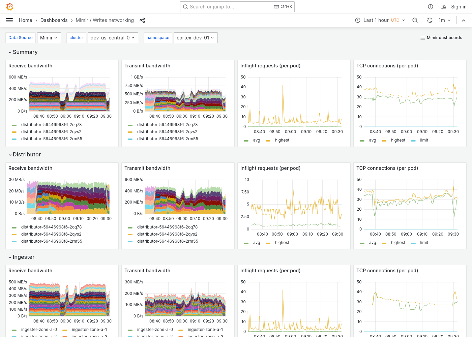The image size is (472, 337).
Task: Open the Mimir dashboards menu
Action: click(x=441, y=38)
